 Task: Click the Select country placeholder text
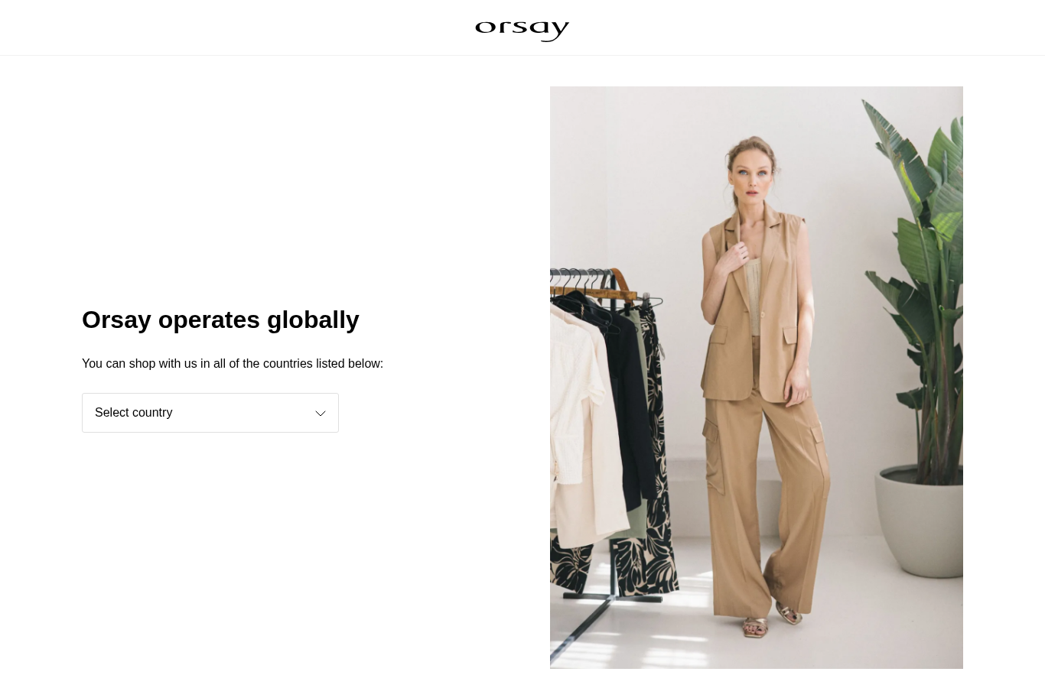[x=133, y=413]
